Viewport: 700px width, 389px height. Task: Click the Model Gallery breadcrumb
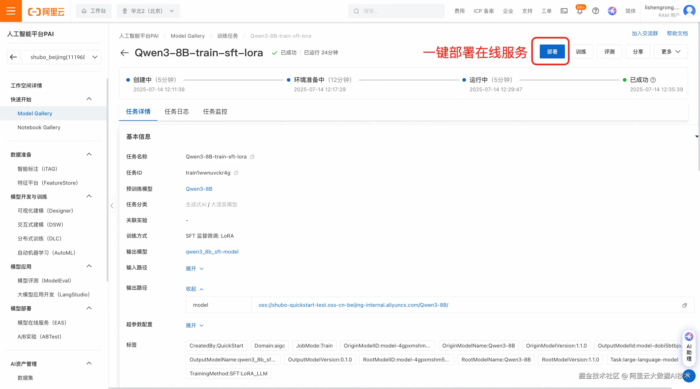[x=188, y=36]
